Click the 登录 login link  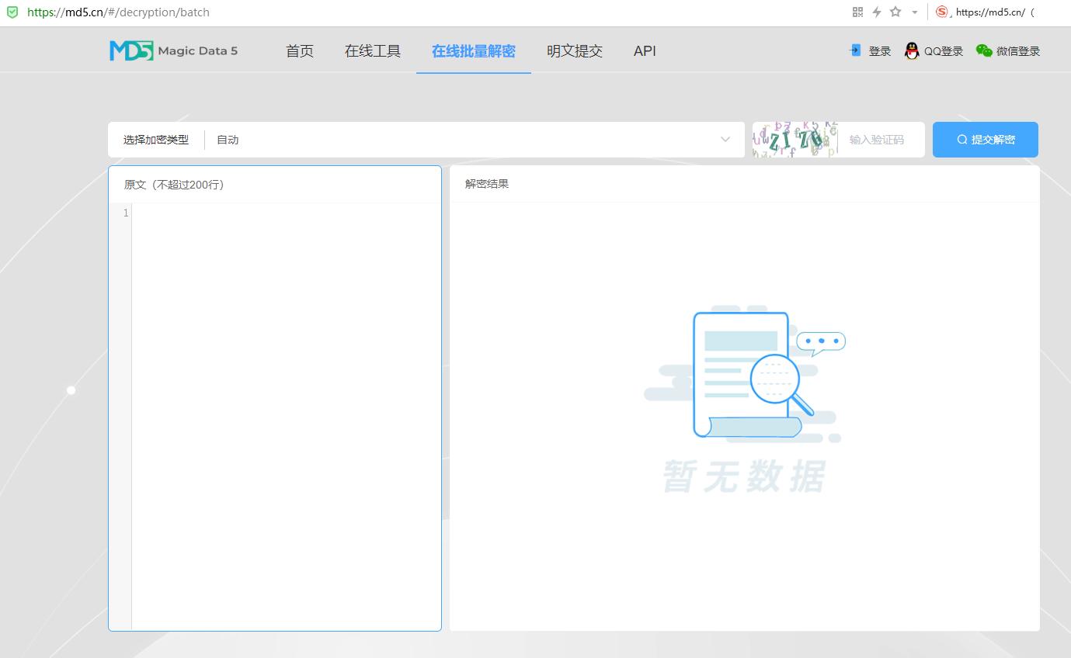click(x=878, y=50)
